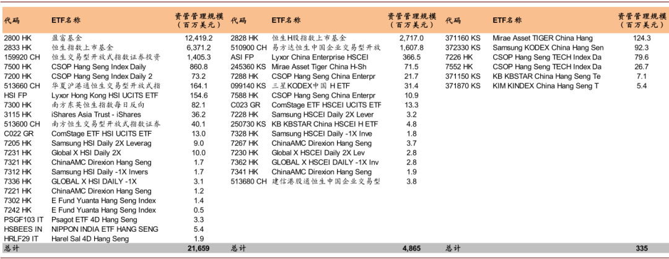Click NIPPON INDIA ETF HANG SENG
Screen dimensions: 669x259
(x=105, y=229)
